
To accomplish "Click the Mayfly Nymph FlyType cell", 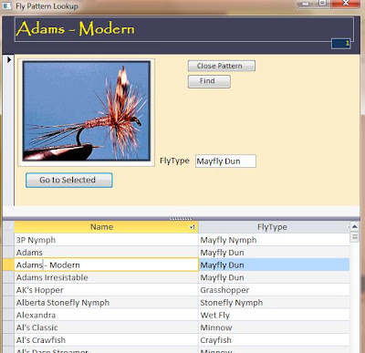I will 274,240.
